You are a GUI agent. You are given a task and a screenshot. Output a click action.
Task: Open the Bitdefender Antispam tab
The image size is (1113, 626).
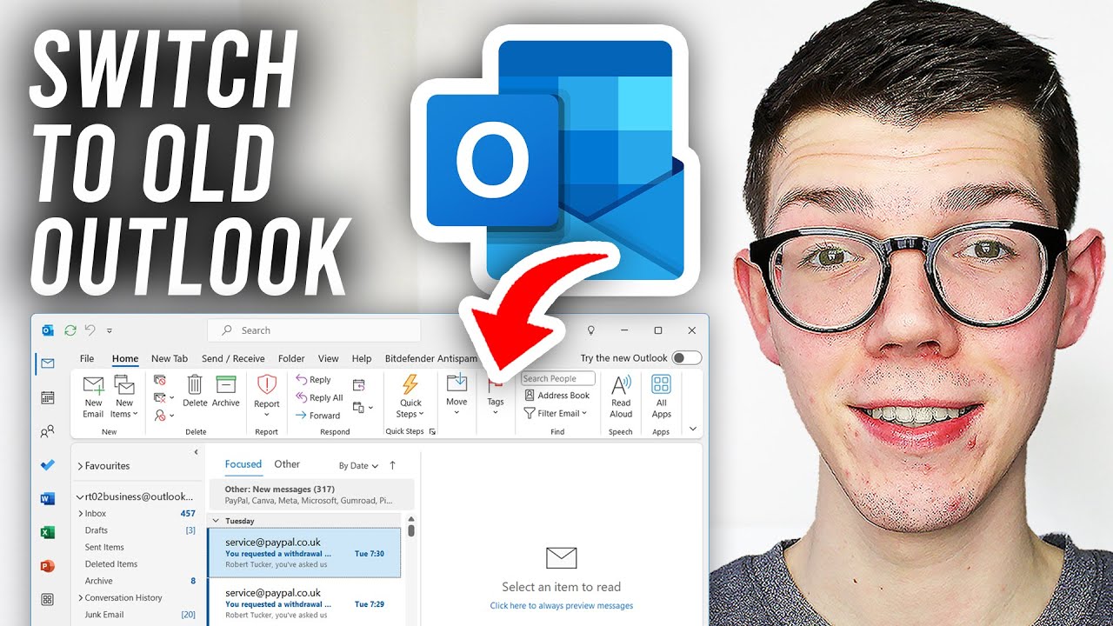431,358
